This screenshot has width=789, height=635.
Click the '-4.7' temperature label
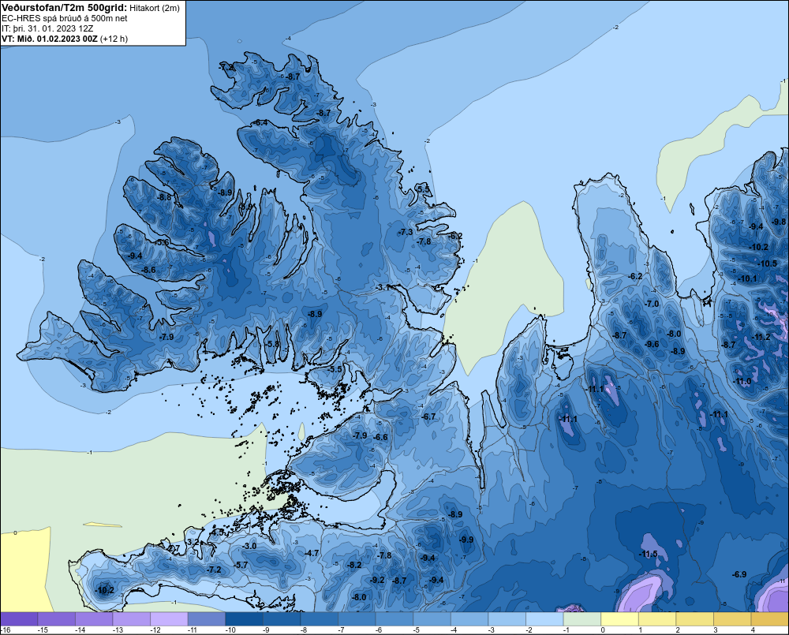point(312,553)
